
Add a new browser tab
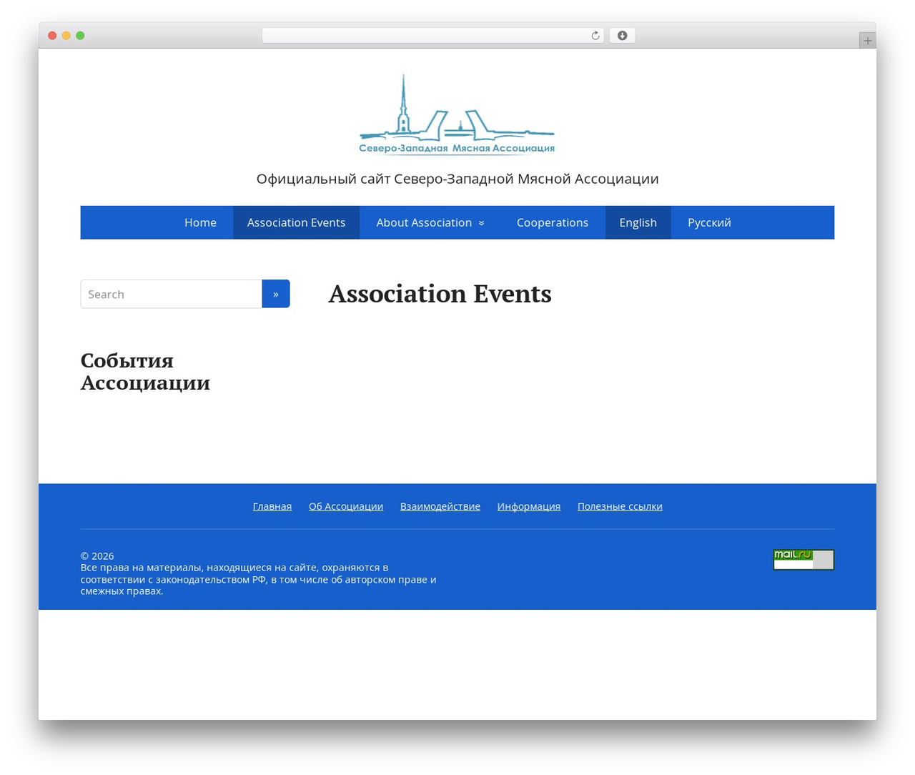coord(867,41)
